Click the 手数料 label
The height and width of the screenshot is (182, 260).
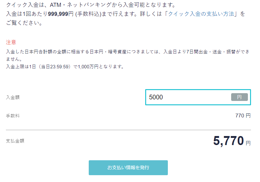pos(13,116)
